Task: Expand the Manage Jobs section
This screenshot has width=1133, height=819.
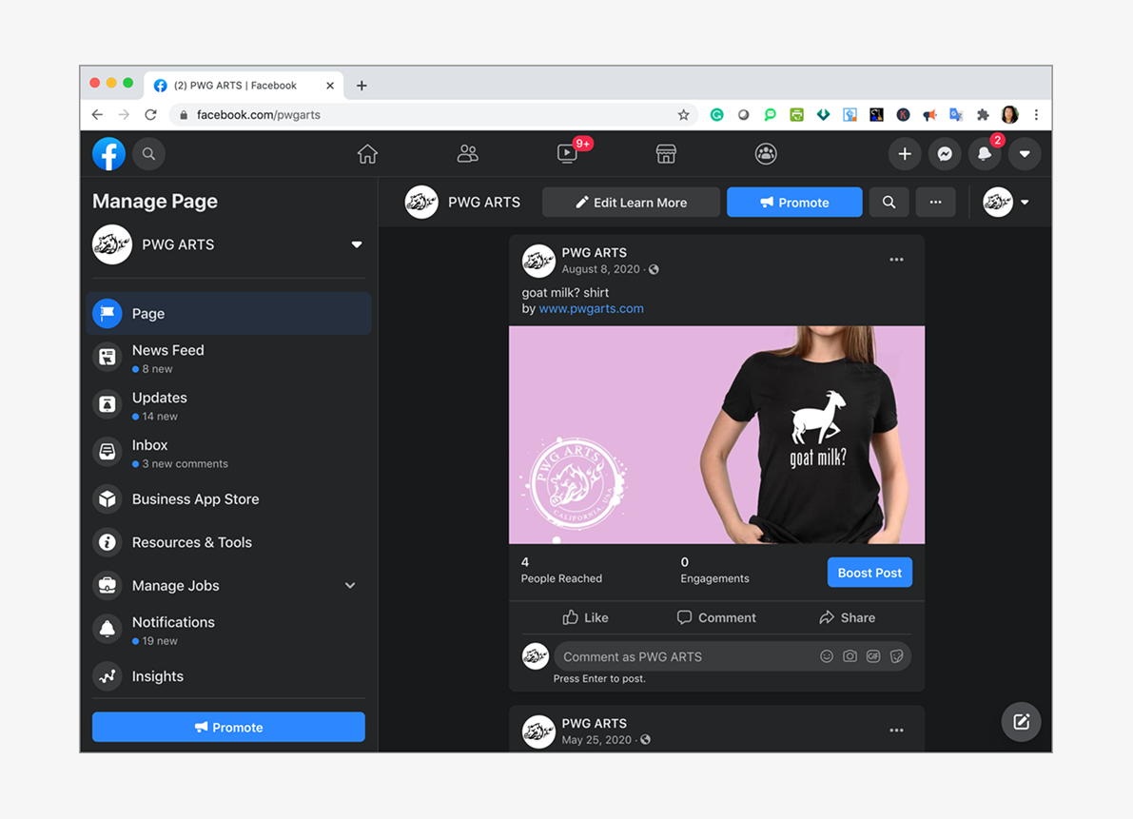Action: [x=350, y=586]
